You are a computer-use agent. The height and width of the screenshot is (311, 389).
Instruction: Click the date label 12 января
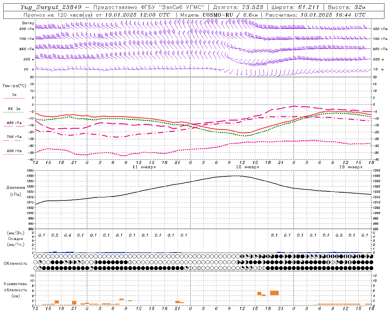click(247, 167)
